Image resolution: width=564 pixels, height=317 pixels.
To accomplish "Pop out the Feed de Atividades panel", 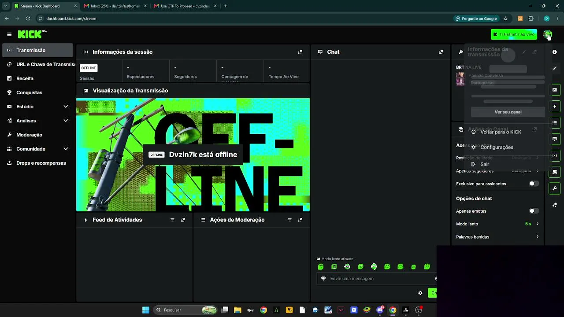I will point(183,220).
